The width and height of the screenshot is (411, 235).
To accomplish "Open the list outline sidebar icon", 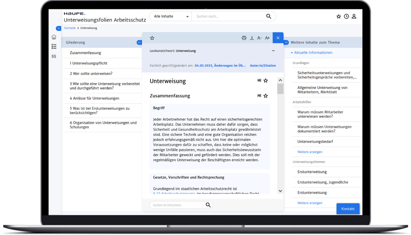I will tap(54, 47).
